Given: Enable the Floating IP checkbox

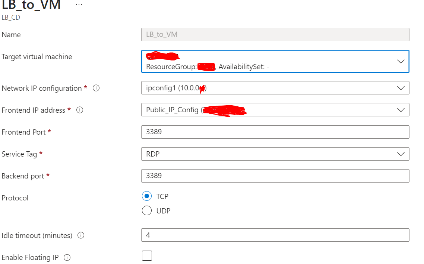Looking at the screenshot, I should tap(147, 255).
